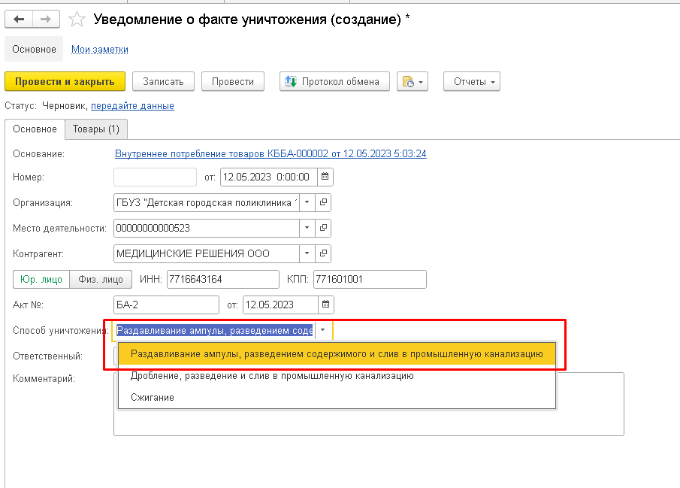Switch to the Физ. лицо toggle

(101, 280)
